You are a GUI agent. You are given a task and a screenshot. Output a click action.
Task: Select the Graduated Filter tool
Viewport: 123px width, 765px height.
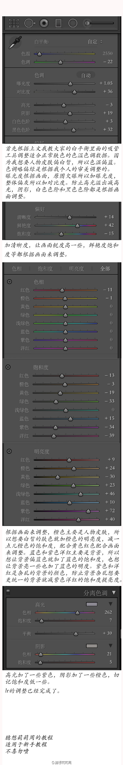pos(58,23)
